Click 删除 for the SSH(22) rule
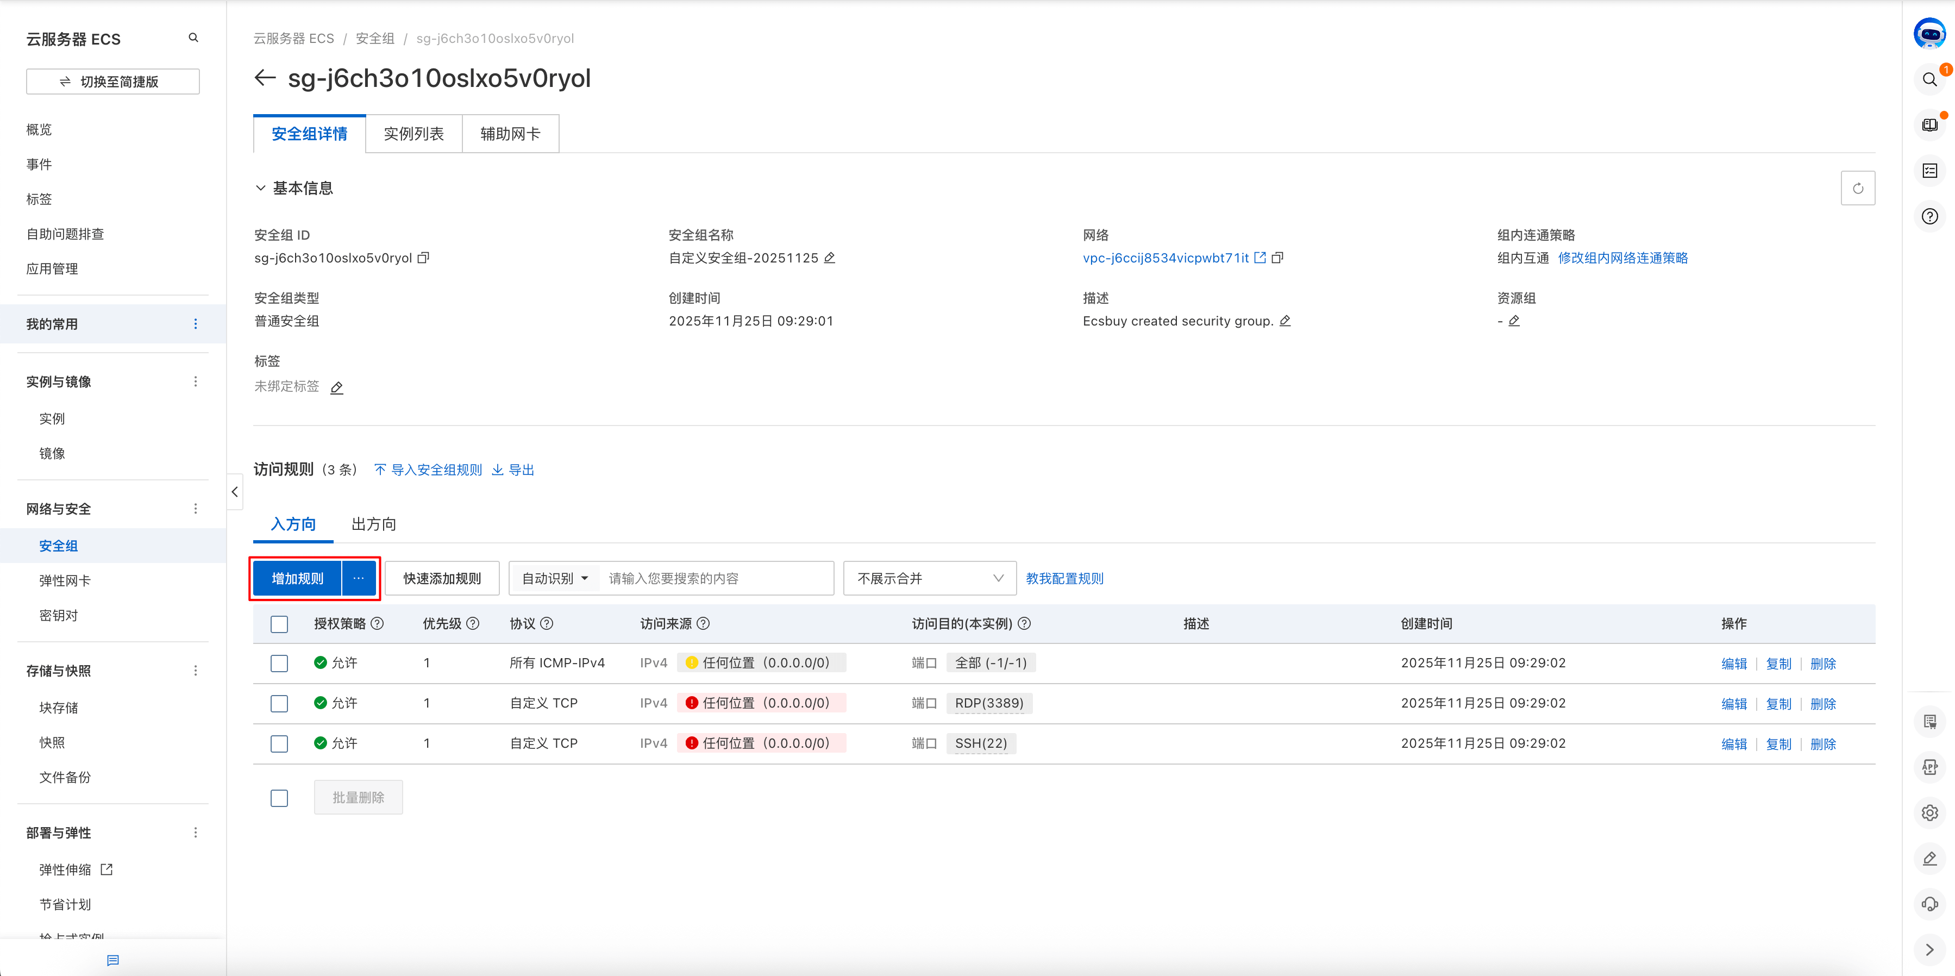Image resolution: width=1955 pixels, height=976 pixels. [1822, 744]
